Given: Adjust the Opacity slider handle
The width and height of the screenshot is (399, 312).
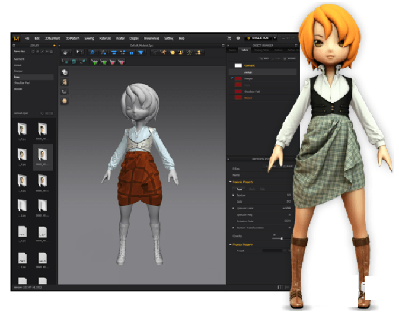Looking at the screenshot, I should click(281, 238).
